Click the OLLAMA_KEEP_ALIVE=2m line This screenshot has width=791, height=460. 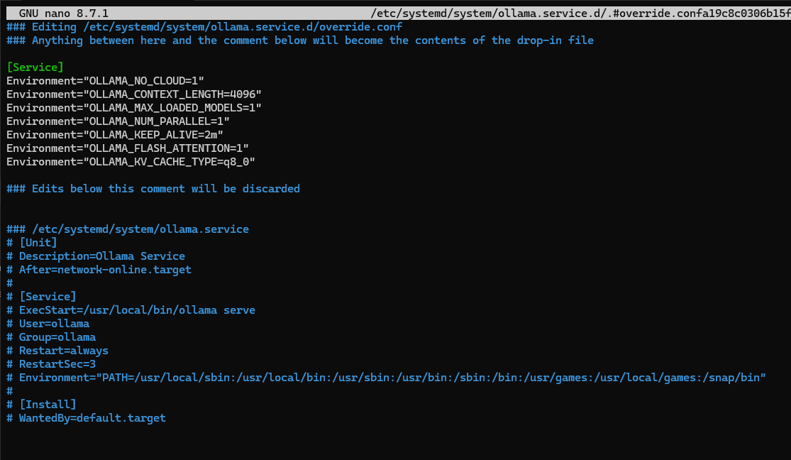click(115, 135)
